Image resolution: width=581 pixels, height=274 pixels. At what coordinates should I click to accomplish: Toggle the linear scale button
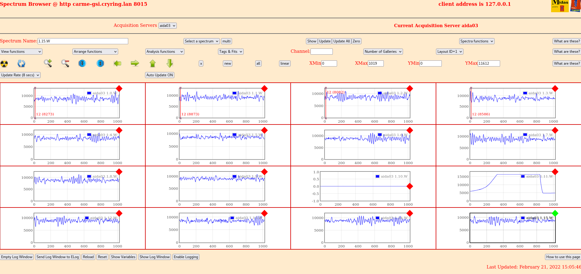(x=285, y=63)
